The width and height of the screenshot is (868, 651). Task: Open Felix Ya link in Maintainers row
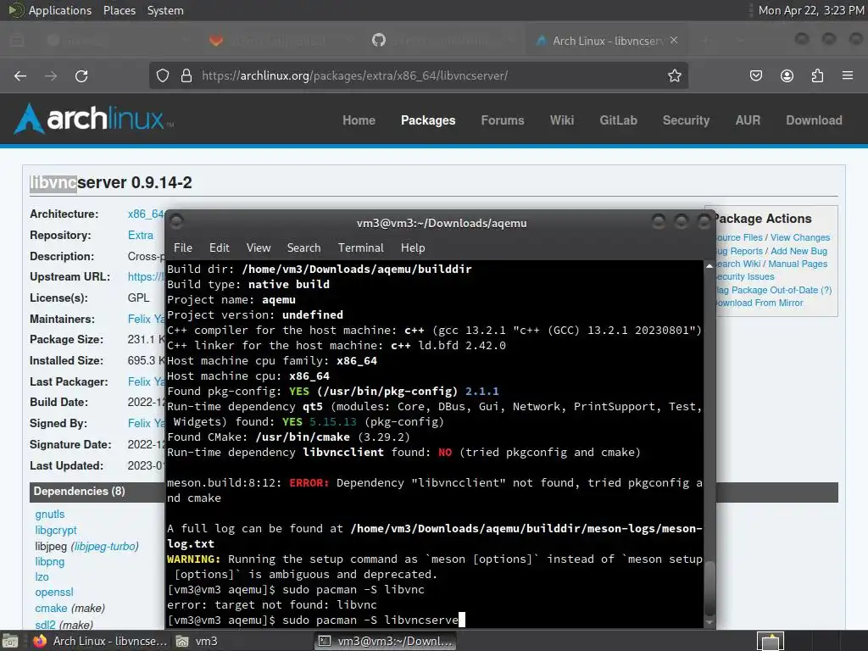(146, 319)
